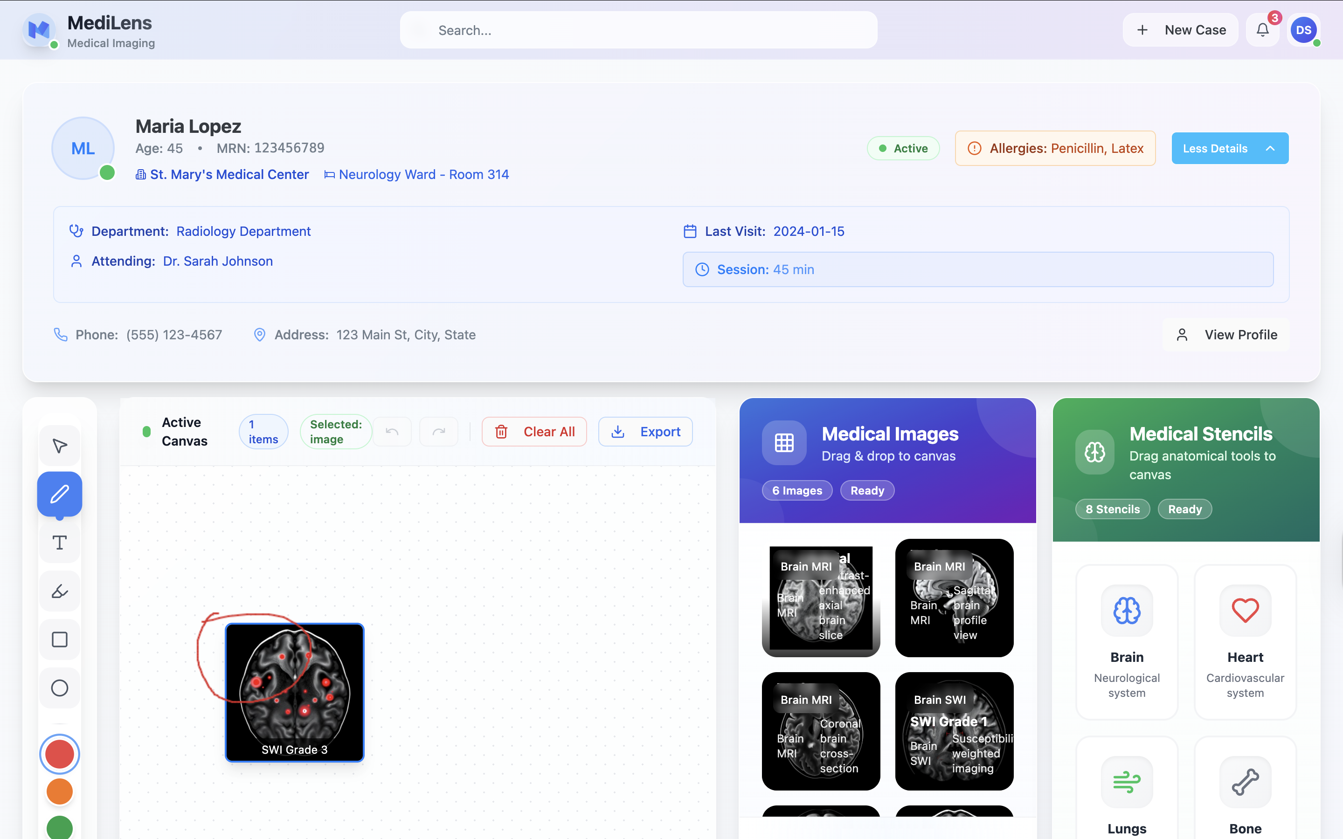Click the Medical Stencils brain header icon

coord(1095,452)
